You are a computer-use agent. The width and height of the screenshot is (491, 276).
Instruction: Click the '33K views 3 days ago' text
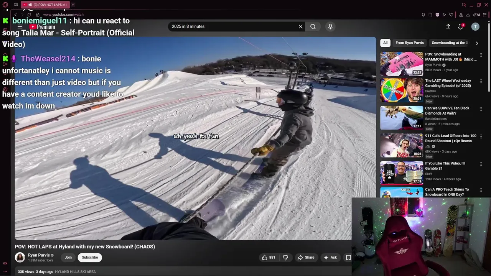pos(35,272)
